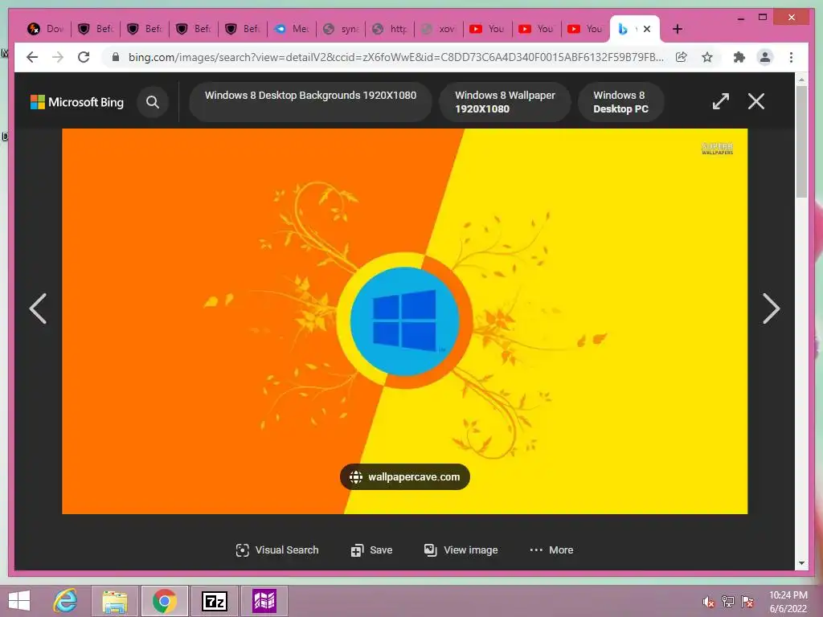Share this page using address bar icon
823x617 pixels.
(x=682, y=57)
